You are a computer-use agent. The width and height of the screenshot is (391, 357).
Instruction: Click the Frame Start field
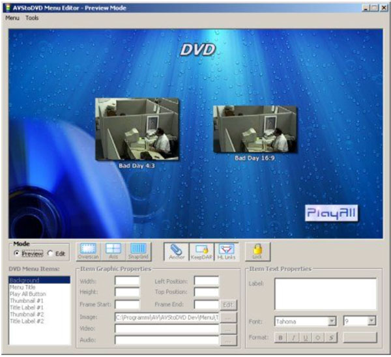[127, 305]
